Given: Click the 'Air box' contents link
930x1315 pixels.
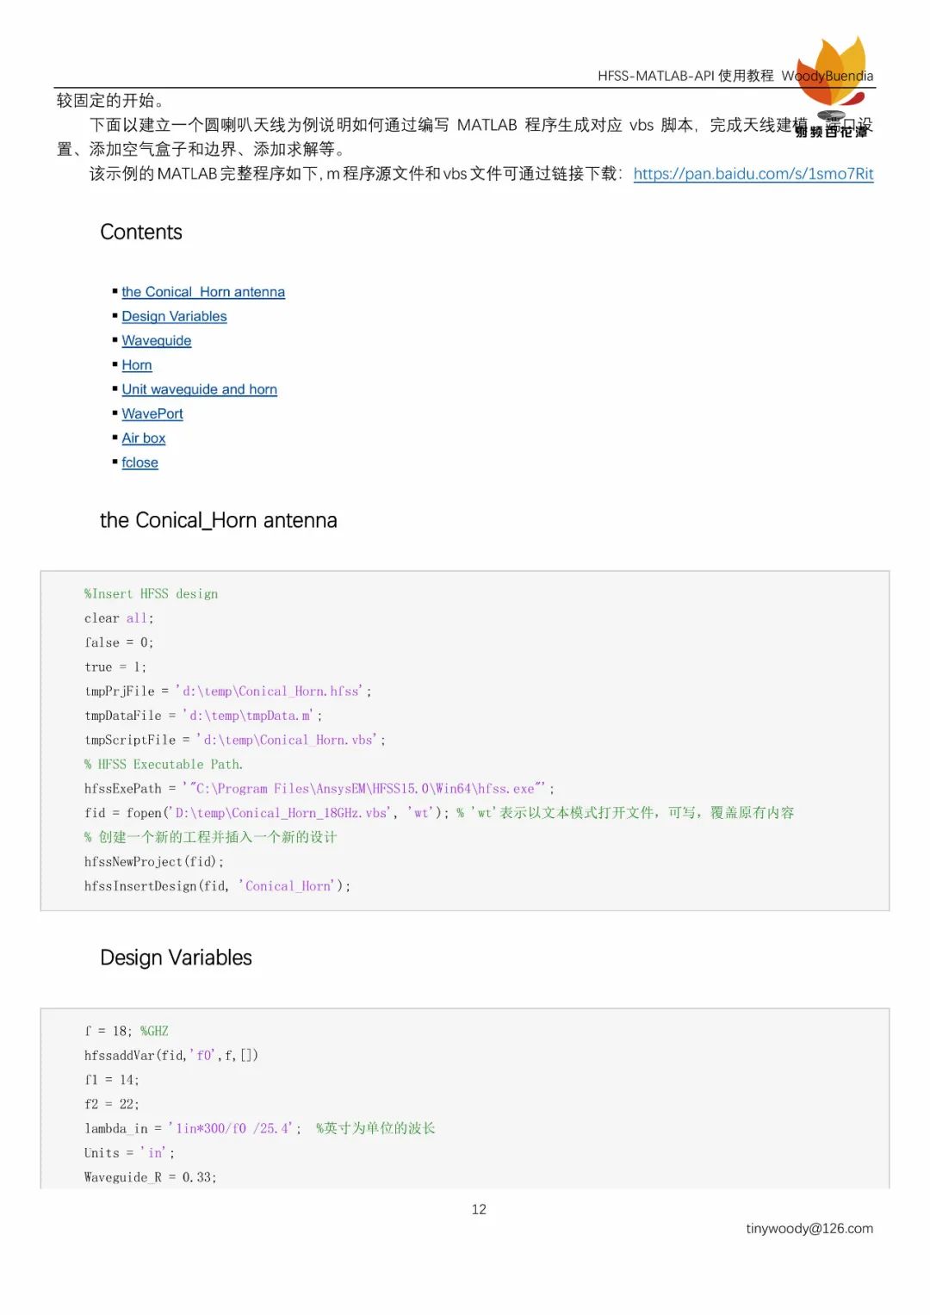Looking at the screenshot, I should point(143,438).
